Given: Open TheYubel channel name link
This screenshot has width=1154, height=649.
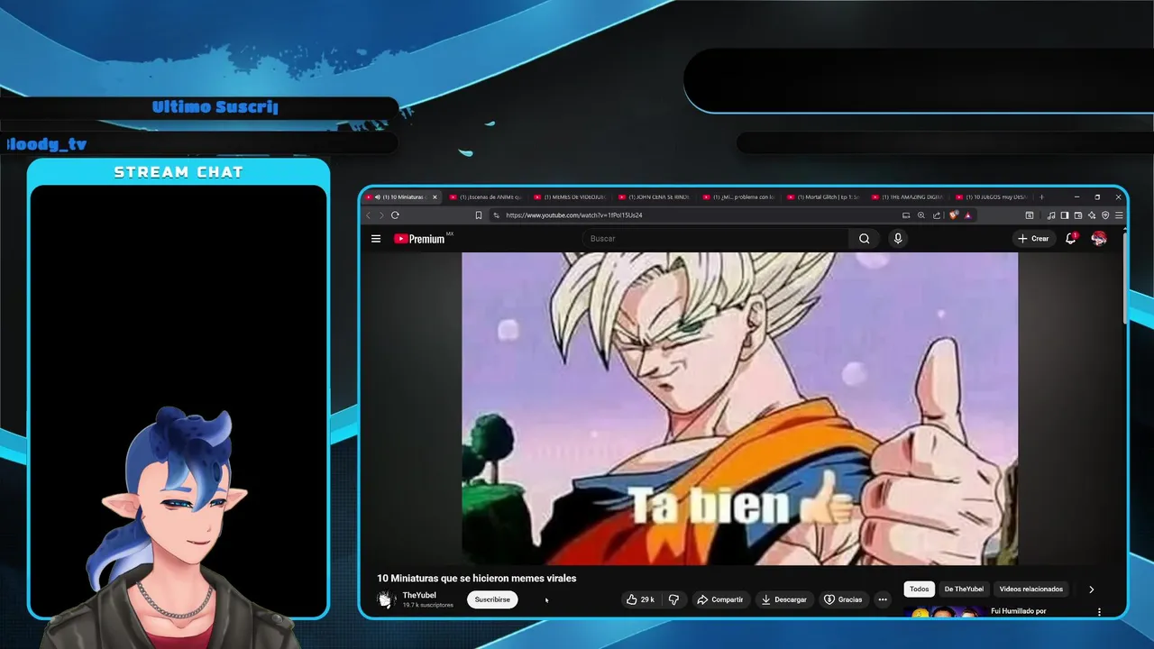Looking at the screenshot, I should click(419, 595).
